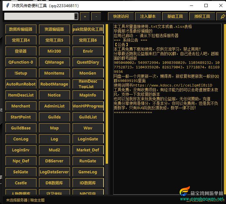Screen dimensions: 226x204
Task: Open the 资源编辑器 button
Action: 54,29
